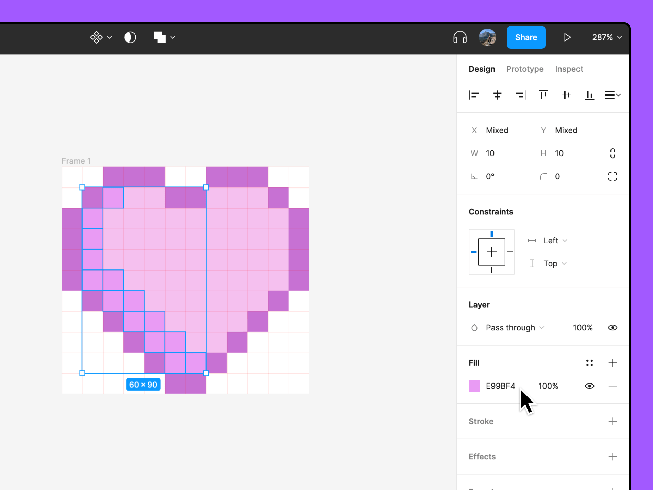Expand the zoom level 287% dropdown
The height and width of the screenshot is (490, 653).
607,37
